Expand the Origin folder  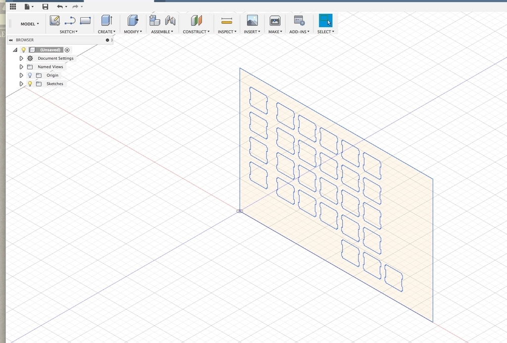[21, 75]
